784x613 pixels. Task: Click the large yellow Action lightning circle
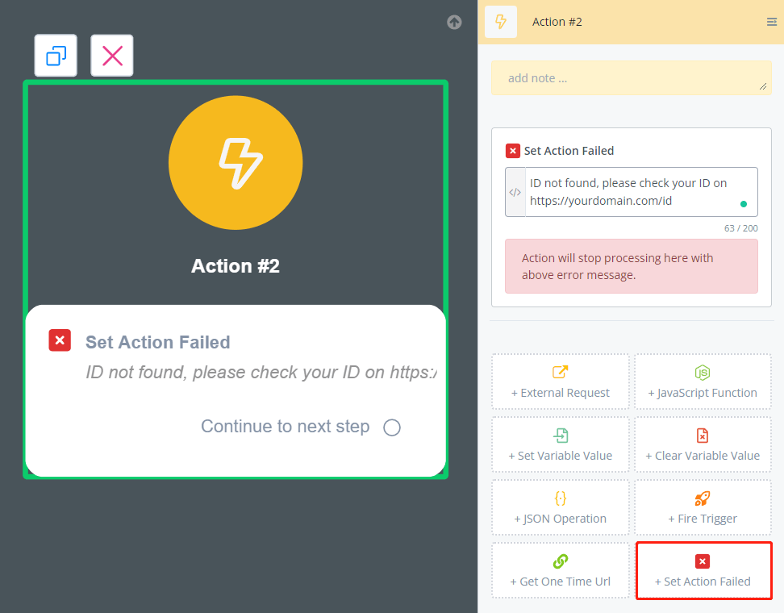tap(236, 163)
